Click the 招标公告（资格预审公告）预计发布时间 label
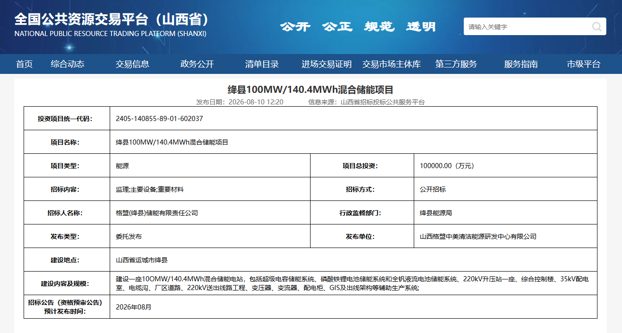622x333 pixels. click(x=67, y=307)
